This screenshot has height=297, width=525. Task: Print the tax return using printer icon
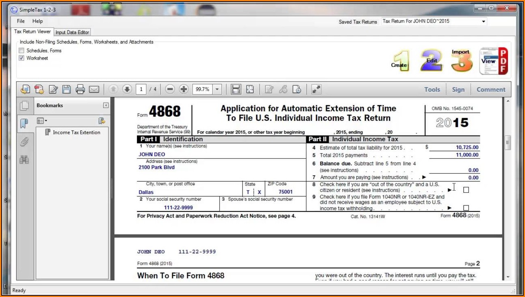(80, 89)
